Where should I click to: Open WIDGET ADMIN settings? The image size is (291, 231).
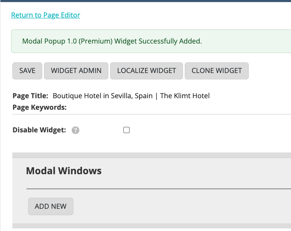(76, 71)
